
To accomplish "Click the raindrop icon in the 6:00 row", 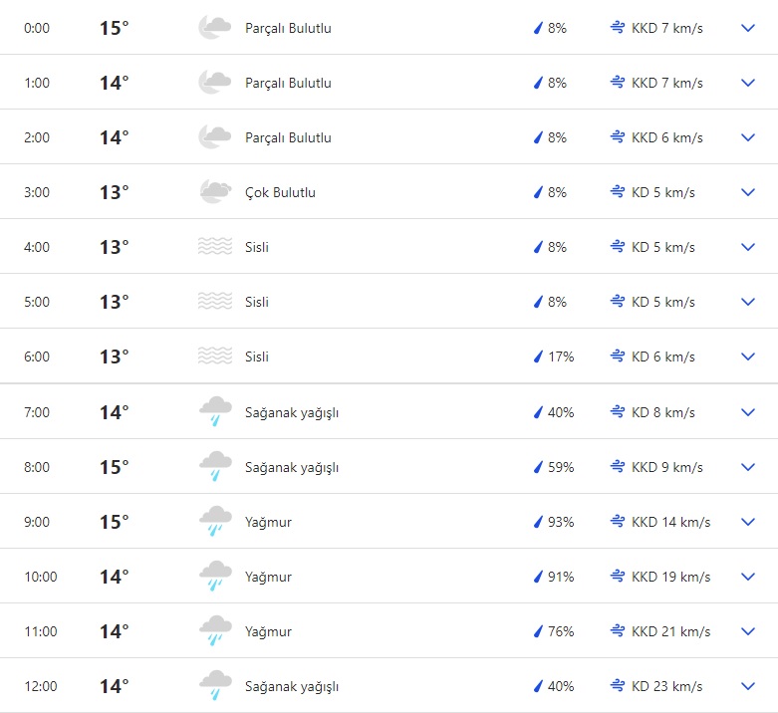I will click(538, 356).
